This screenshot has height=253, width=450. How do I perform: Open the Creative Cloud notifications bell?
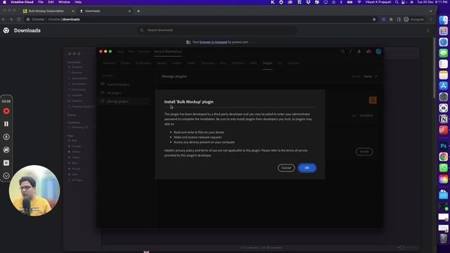tap(359, 51)
